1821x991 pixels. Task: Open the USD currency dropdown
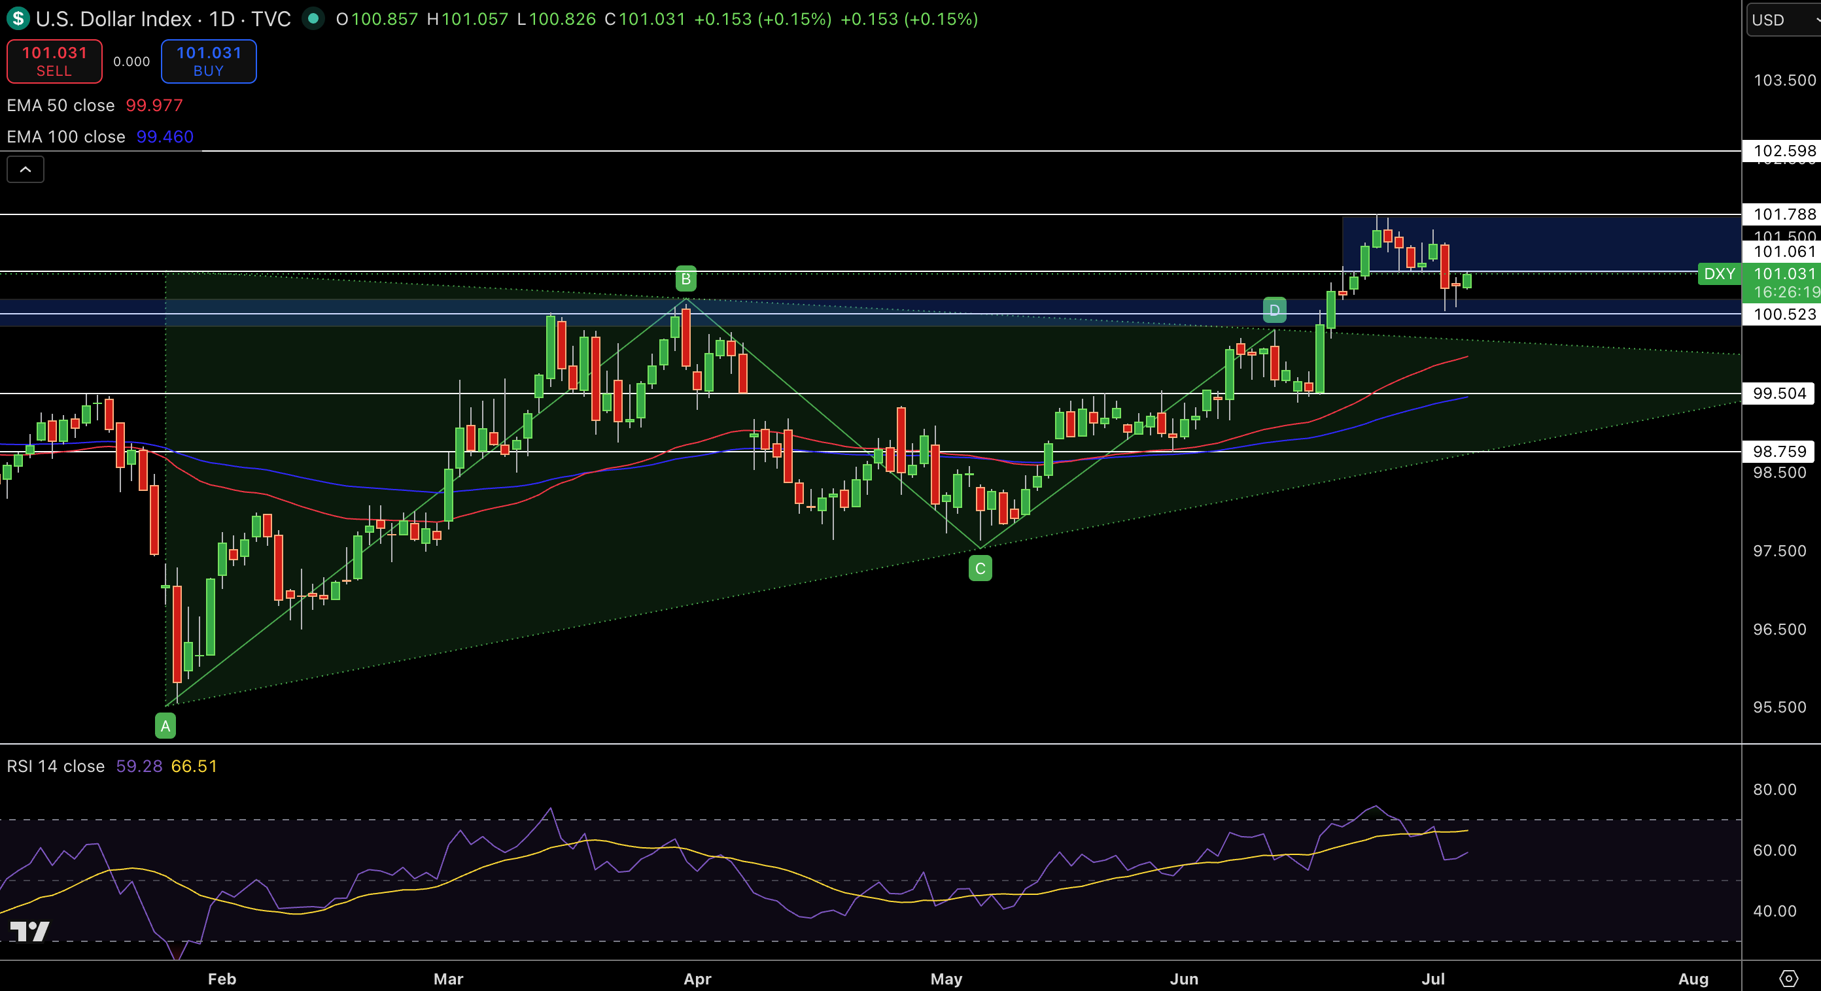(1784, 20)
